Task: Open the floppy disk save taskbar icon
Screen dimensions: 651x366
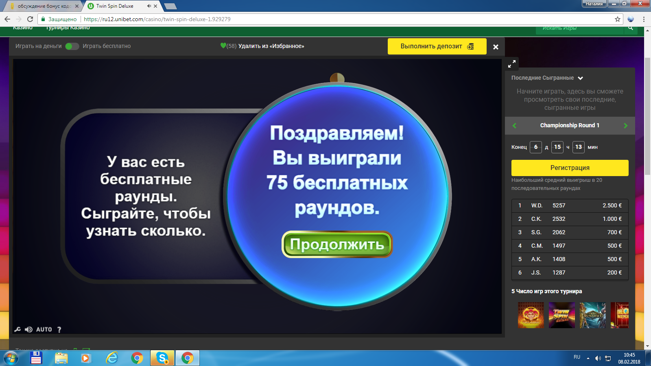Action: tap(36, 358)
